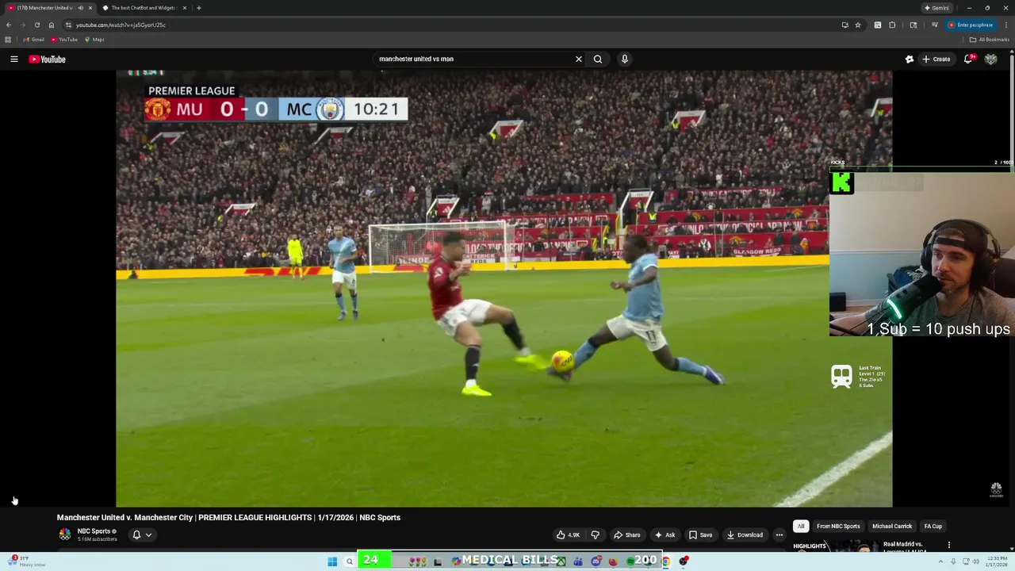This screenshot has width=1015, height=571.
Task: Switch to The best ChatBot tab
Action: [x=144, y=8]
